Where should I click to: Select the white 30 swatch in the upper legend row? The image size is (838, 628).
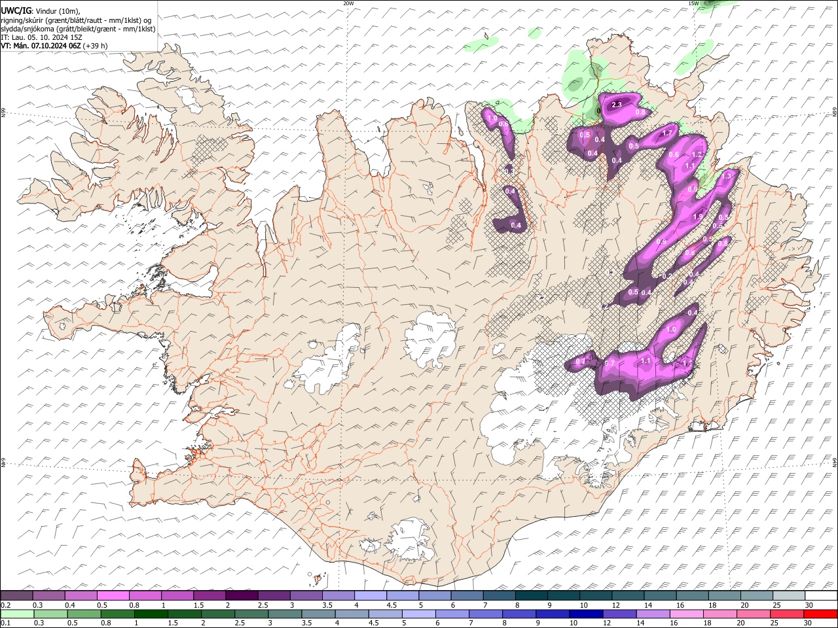point(820,595)
